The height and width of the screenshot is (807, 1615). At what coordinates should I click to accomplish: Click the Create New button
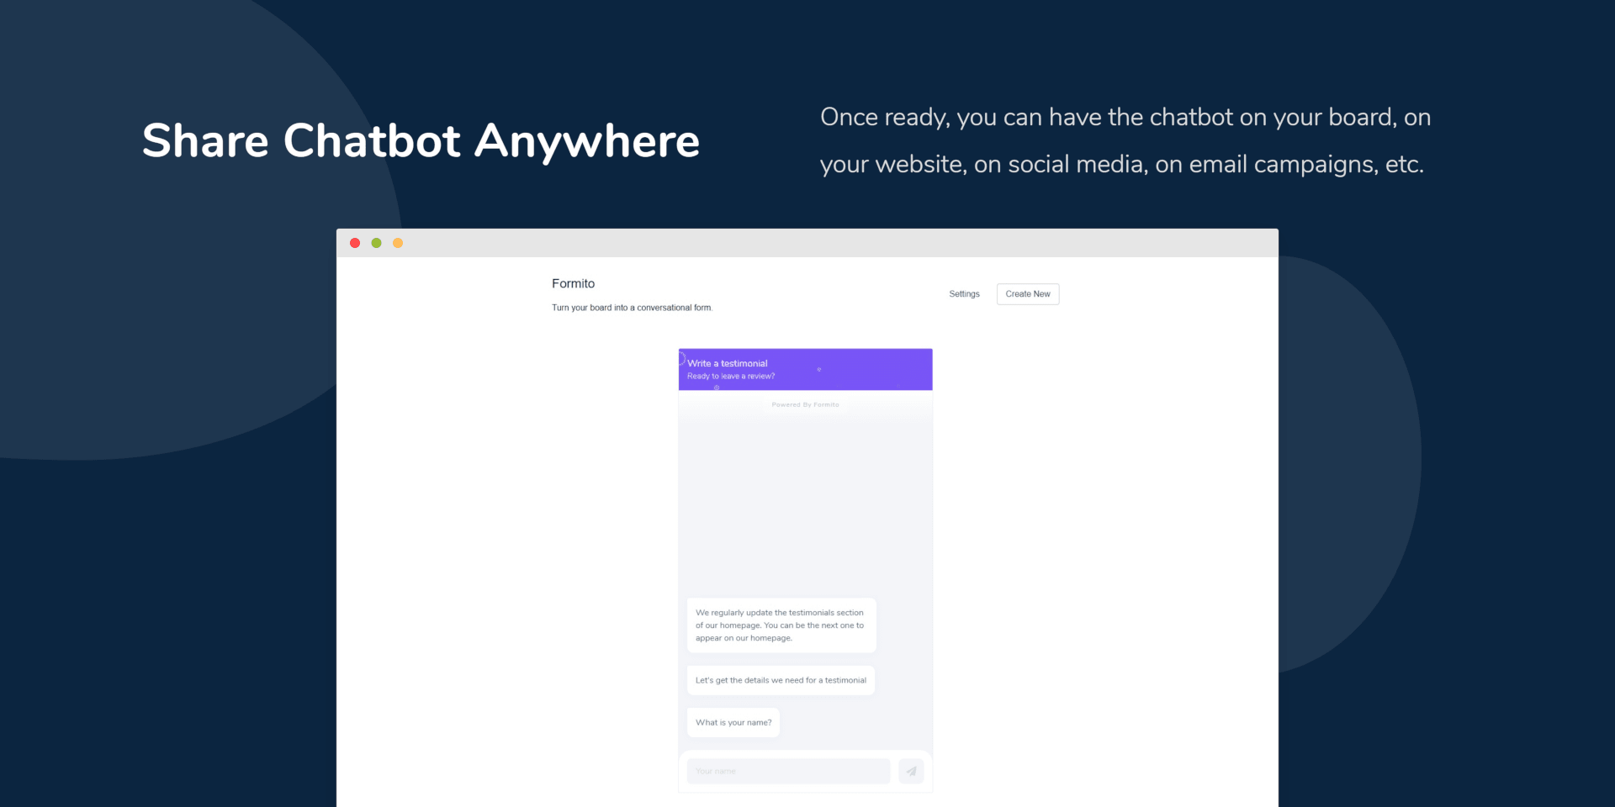click(1028, 294)
